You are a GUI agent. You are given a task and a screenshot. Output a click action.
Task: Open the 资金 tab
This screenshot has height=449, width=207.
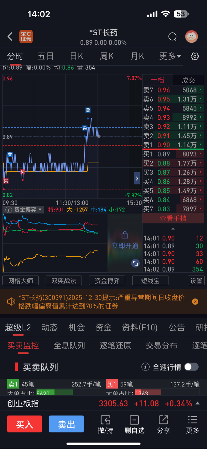click(103, 327)
